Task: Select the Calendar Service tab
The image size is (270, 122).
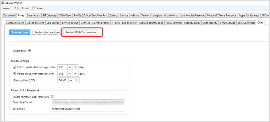Action: (x=119, y=15)
